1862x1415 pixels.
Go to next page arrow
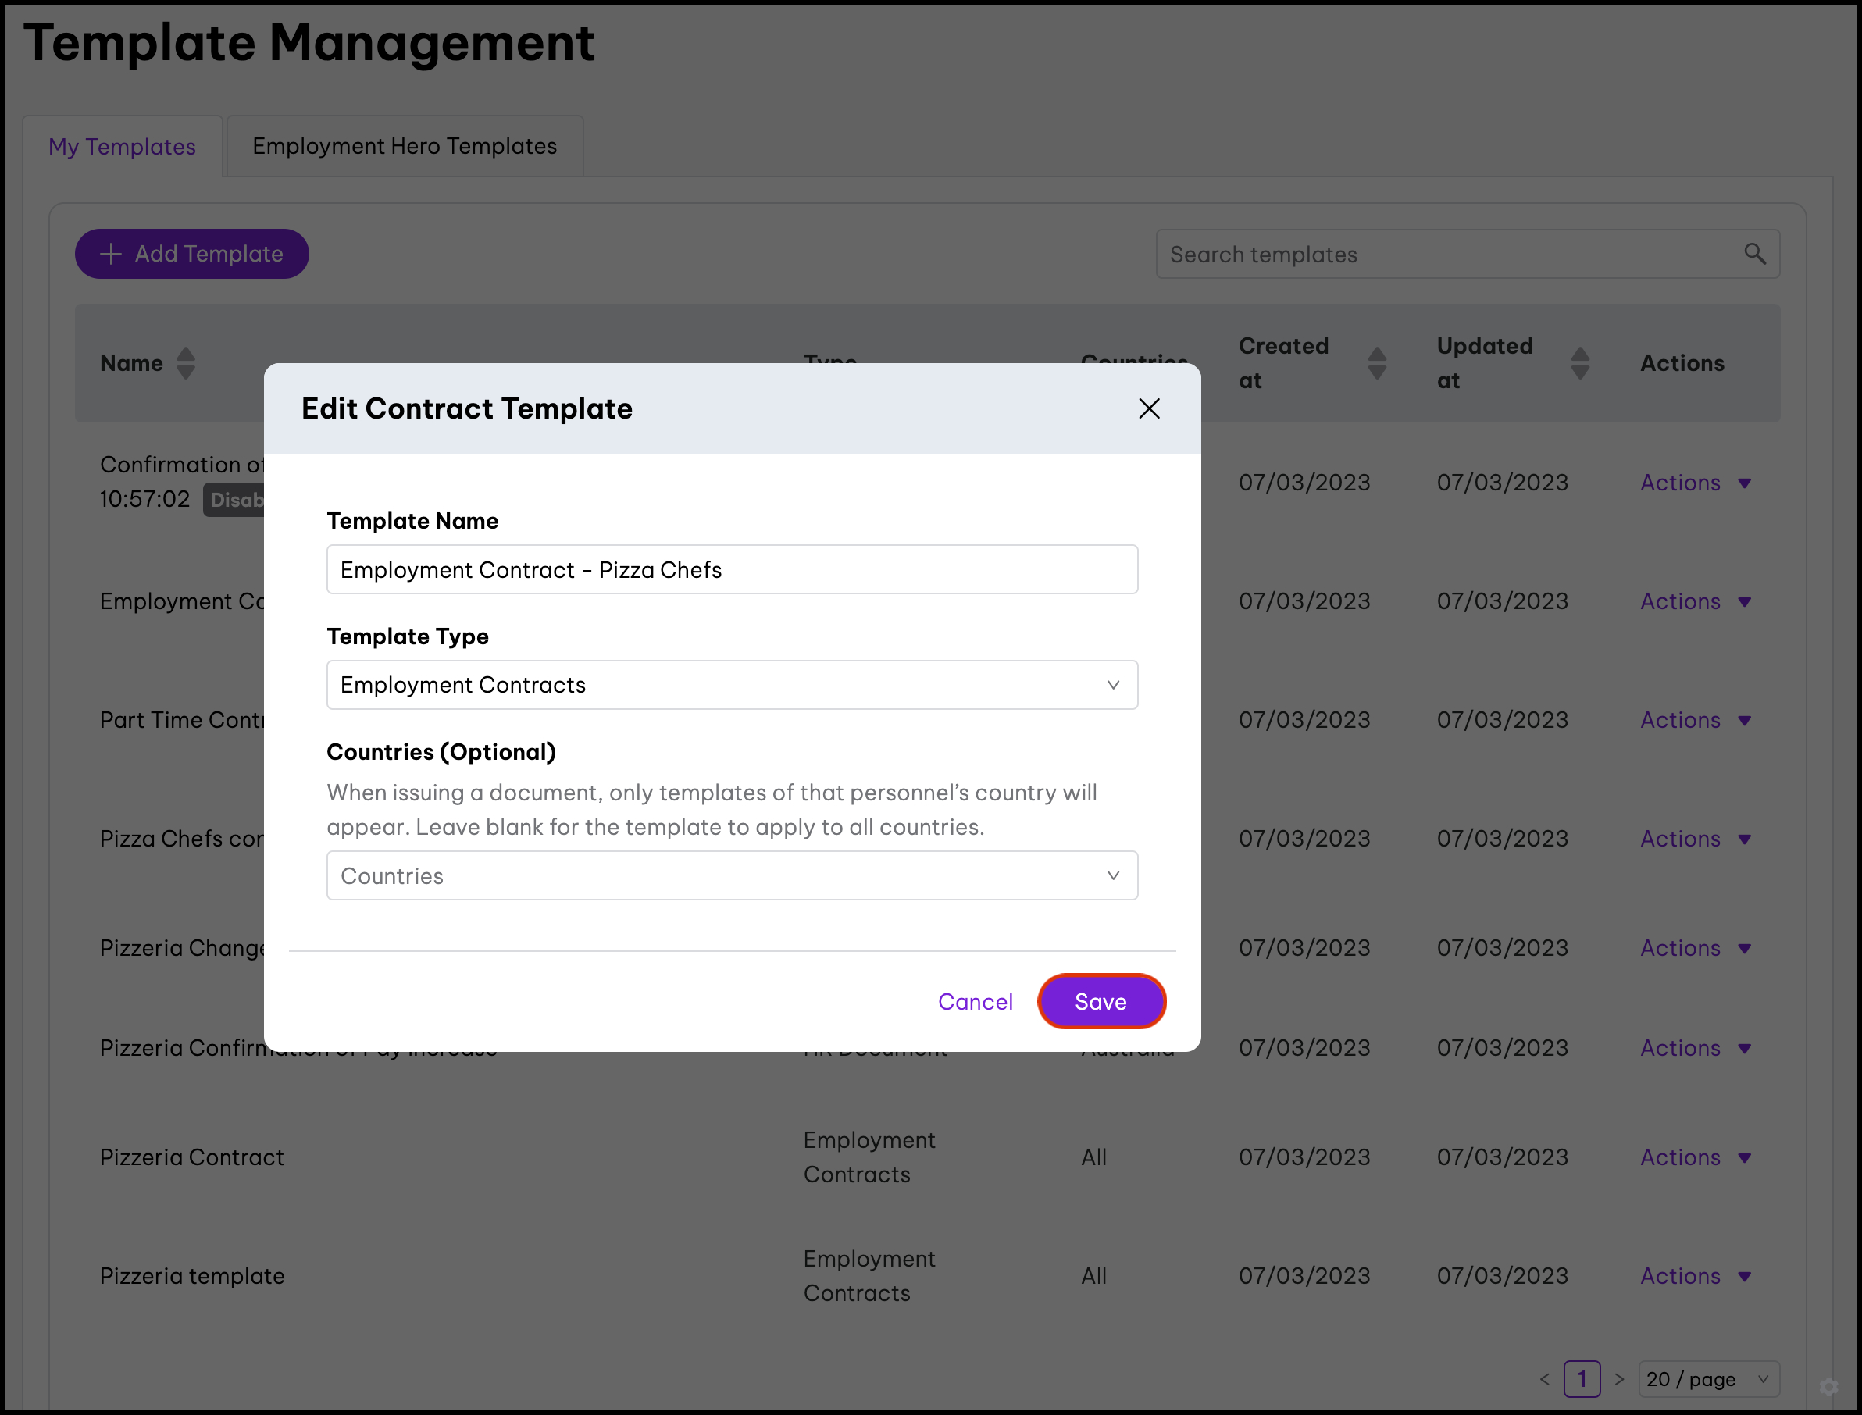pos(1618,1379)
